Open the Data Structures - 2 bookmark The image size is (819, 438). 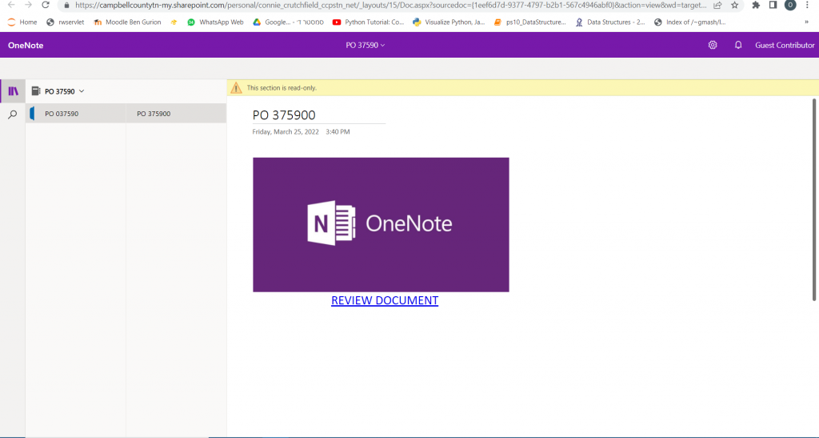(x=610, y=22)
